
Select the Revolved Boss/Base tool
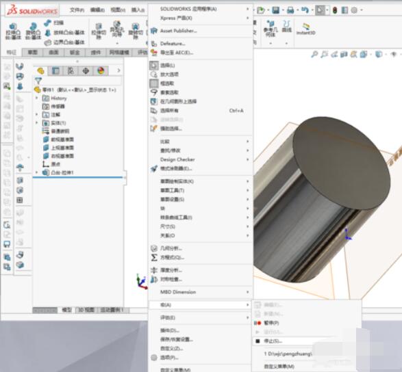(x=33, y=31)
